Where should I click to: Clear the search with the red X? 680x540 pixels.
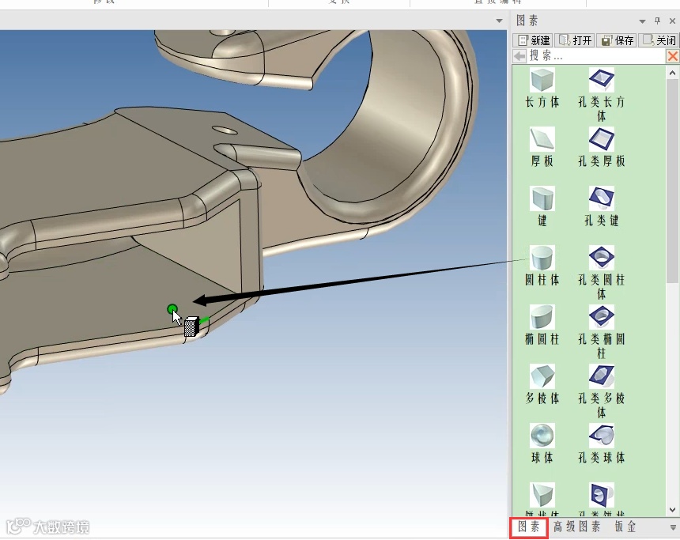coord(672,56)
